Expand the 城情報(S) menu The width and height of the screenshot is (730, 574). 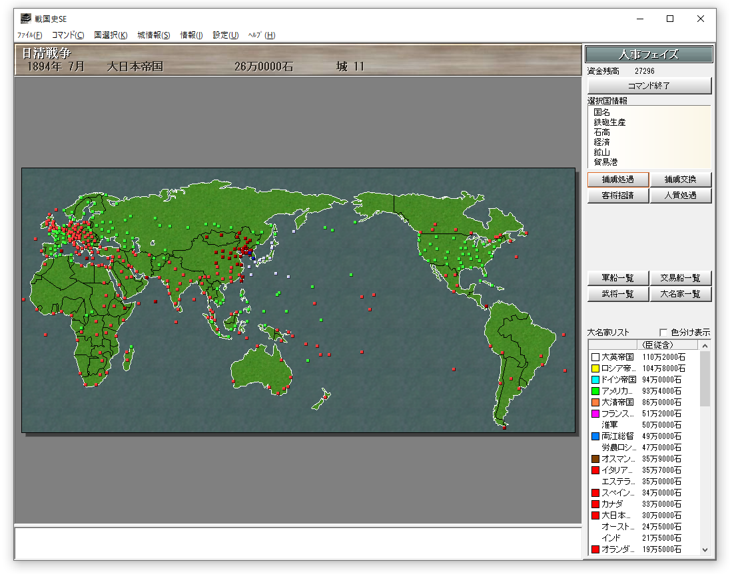[x=154, y=35]
